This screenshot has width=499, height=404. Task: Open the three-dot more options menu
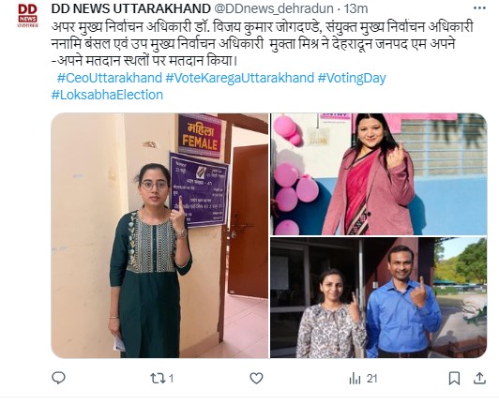(x=479, y=8)
